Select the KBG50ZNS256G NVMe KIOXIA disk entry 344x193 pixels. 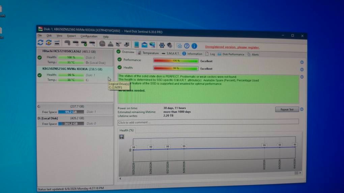coord(75,75)
